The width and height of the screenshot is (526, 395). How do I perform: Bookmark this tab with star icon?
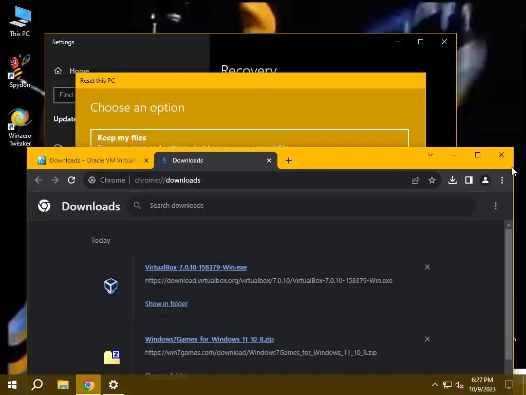432,181
